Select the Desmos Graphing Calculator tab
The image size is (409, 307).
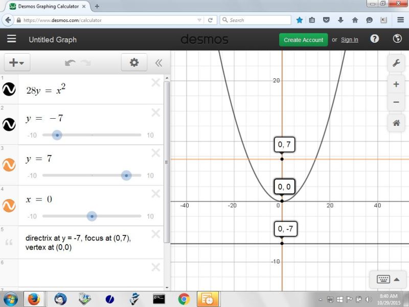48,6
